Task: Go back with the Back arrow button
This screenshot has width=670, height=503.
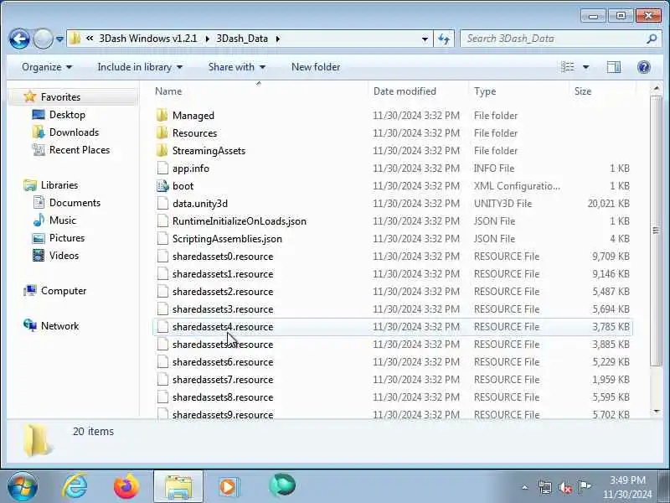Action: [x=19, y=39]
